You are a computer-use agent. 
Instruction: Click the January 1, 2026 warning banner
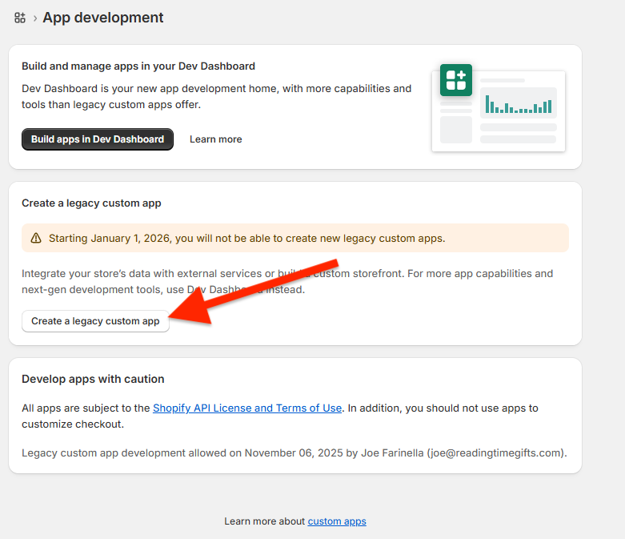[x=294, y=238]
